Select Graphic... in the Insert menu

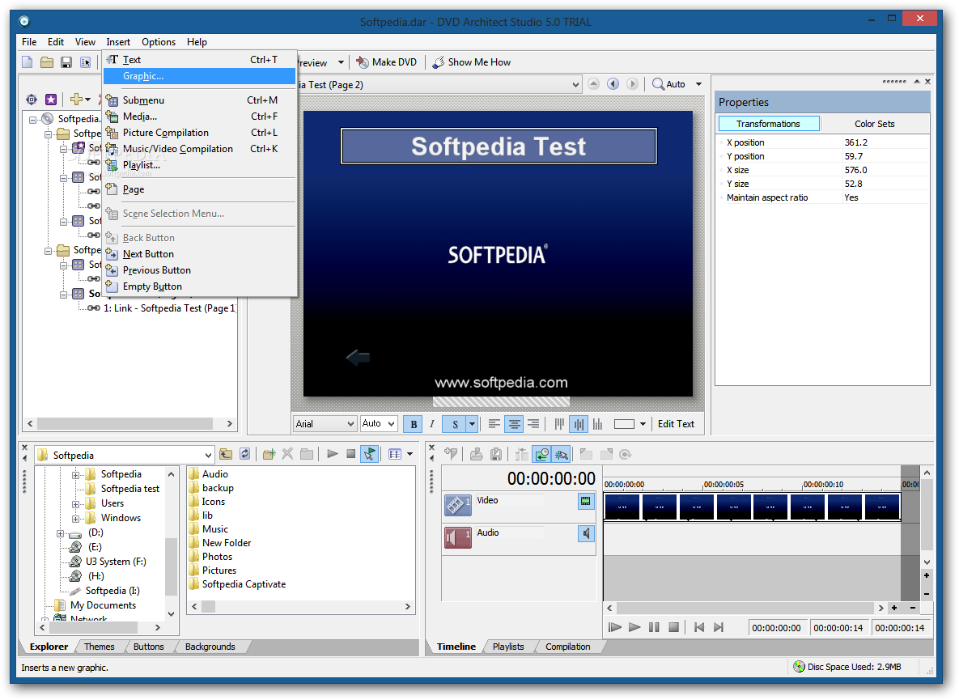tap(200, 76)
